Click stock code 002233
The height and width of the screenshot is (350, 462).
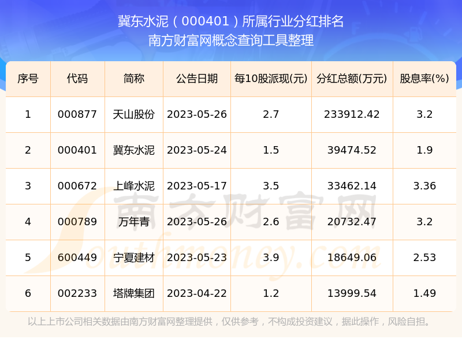[x=77, y=293]
